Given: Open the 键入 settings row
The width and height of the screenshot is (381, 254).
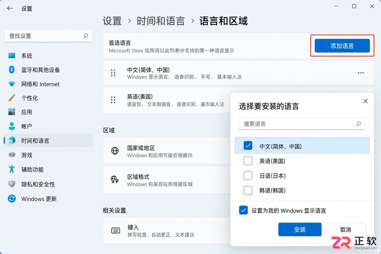Looking at the screenshot, I should click(167, 230).
